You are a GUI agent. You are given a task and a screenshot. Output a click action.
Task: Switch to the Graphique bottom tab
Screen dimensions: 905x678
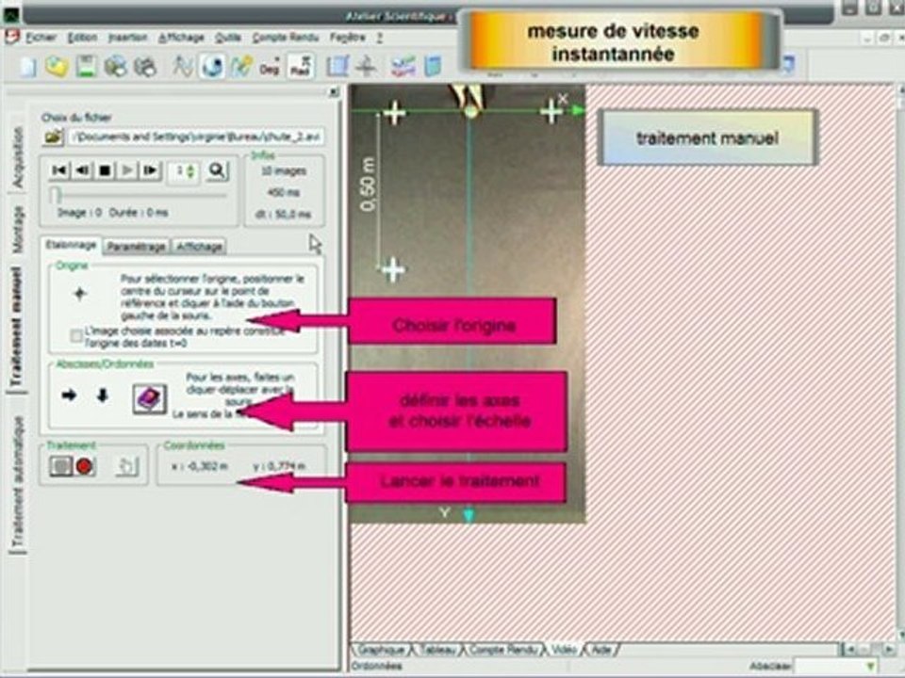381,649
